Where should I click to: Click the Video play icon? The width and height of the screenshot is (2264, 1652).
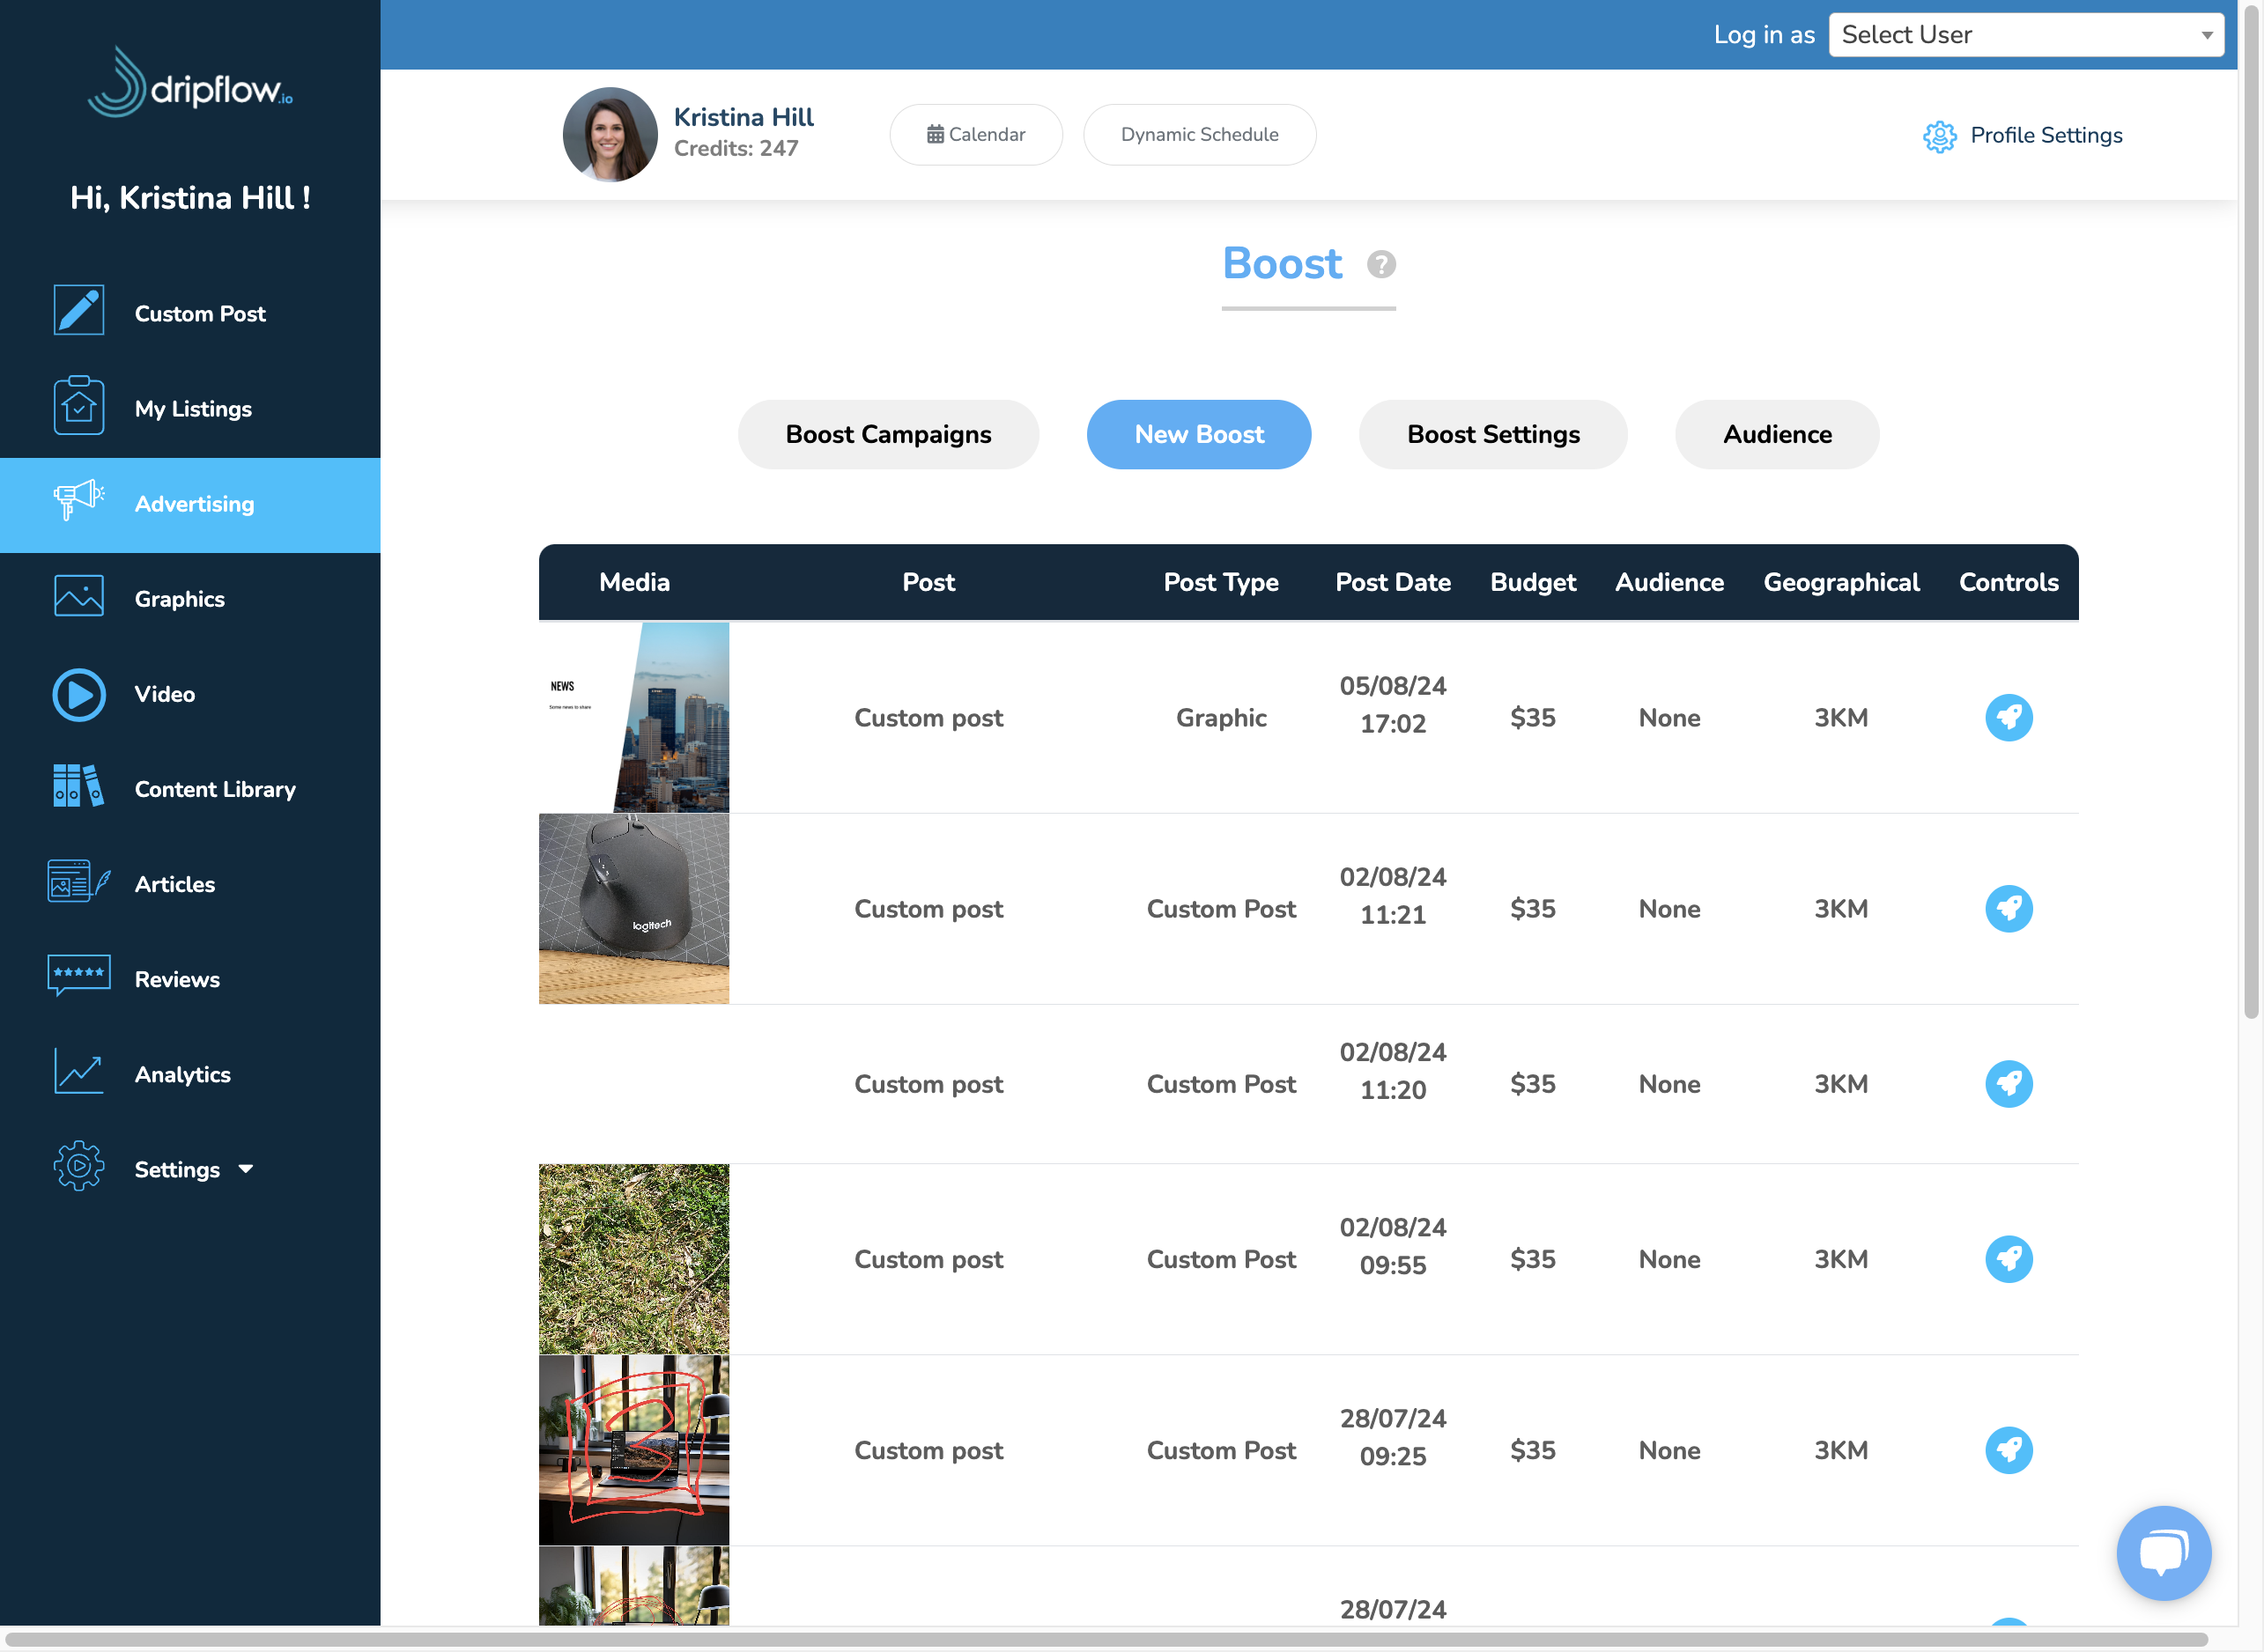tap(78, 695)
